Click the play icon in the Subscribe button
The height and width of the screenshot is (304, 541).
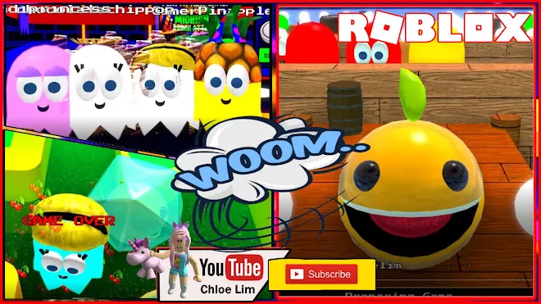click(x=297, y=275)
